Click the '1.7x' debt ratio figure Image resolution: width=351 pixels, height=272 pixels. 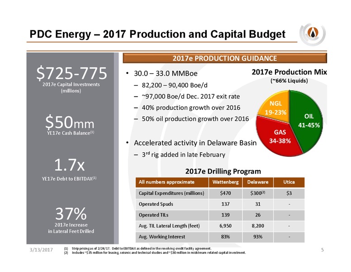69,165
